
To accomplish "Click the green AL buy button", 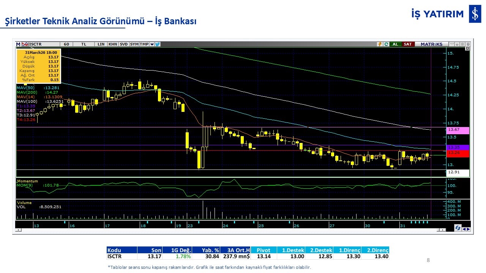I will click(395, 44).
